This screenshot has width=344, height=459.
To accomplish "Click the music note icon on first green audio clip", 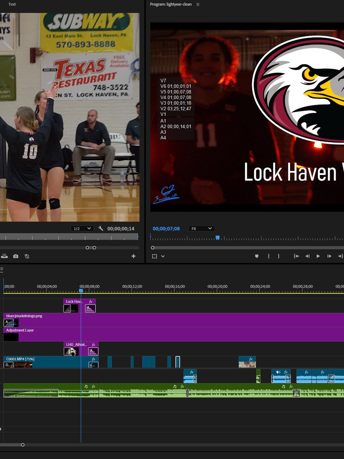I will click(x=86, y=387).
